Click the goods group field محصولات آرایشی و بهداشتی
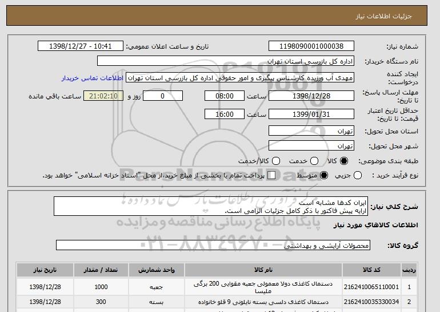The height and width of the screenshot is (312, 440). (x=213, y=245)
